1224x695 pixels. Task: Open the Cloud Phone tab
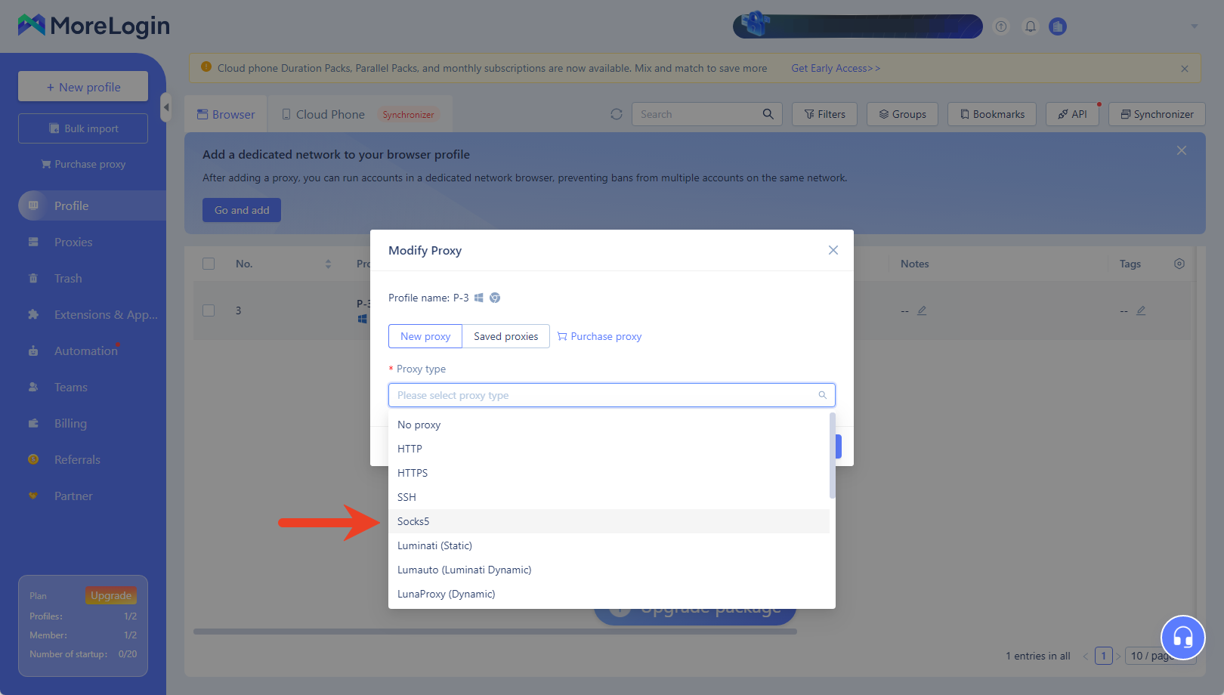tap(329, 114)
